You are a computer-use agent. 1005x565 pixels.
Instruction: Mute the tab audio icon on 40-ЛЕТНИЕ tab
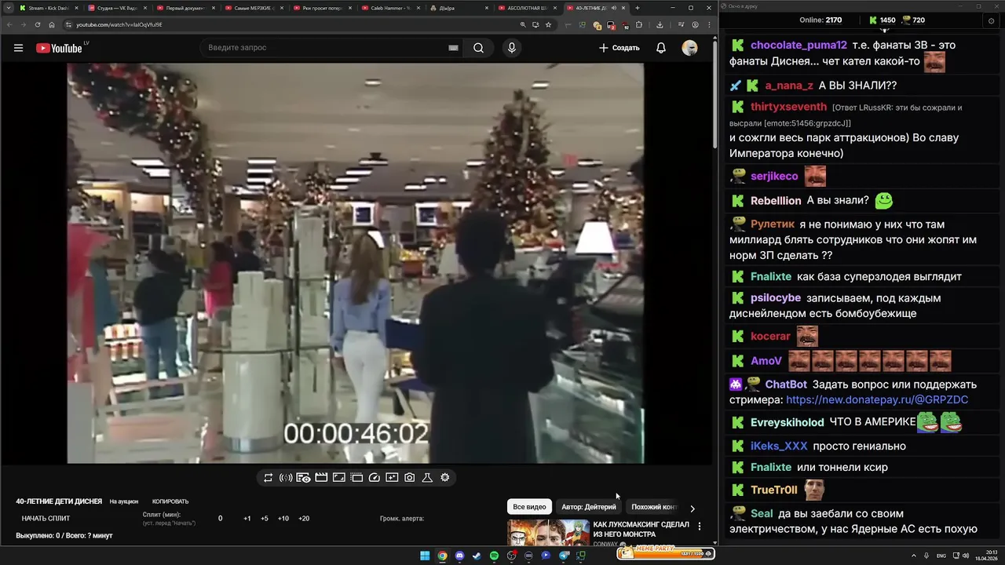614,8
